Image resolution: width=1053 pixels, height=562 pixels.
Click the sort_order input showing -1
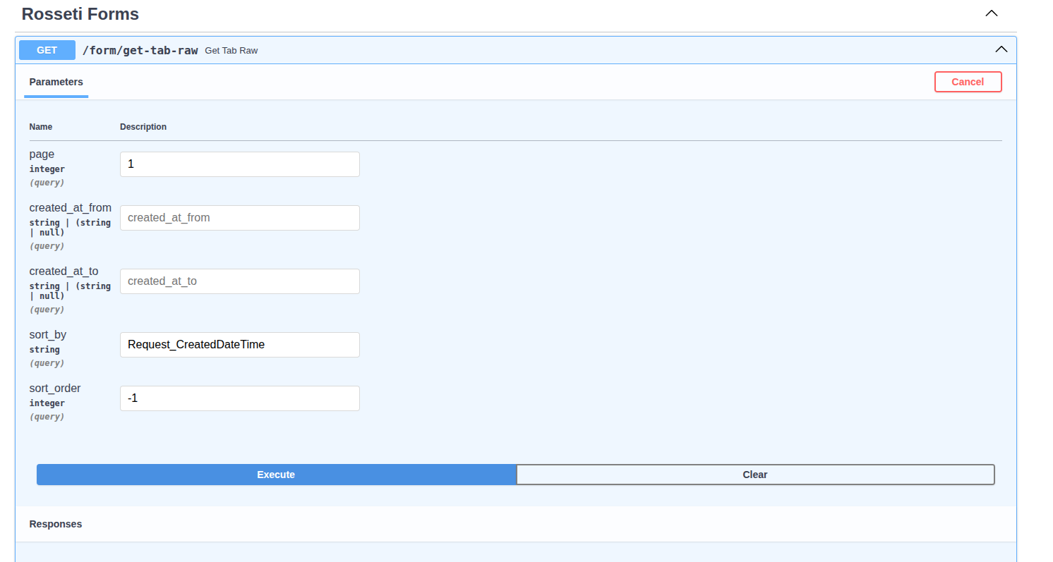pos(239,398)
